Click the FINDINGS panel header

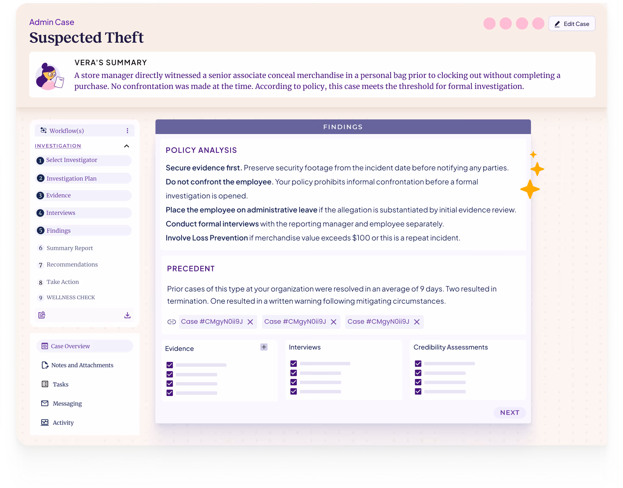tap(343, 127)
